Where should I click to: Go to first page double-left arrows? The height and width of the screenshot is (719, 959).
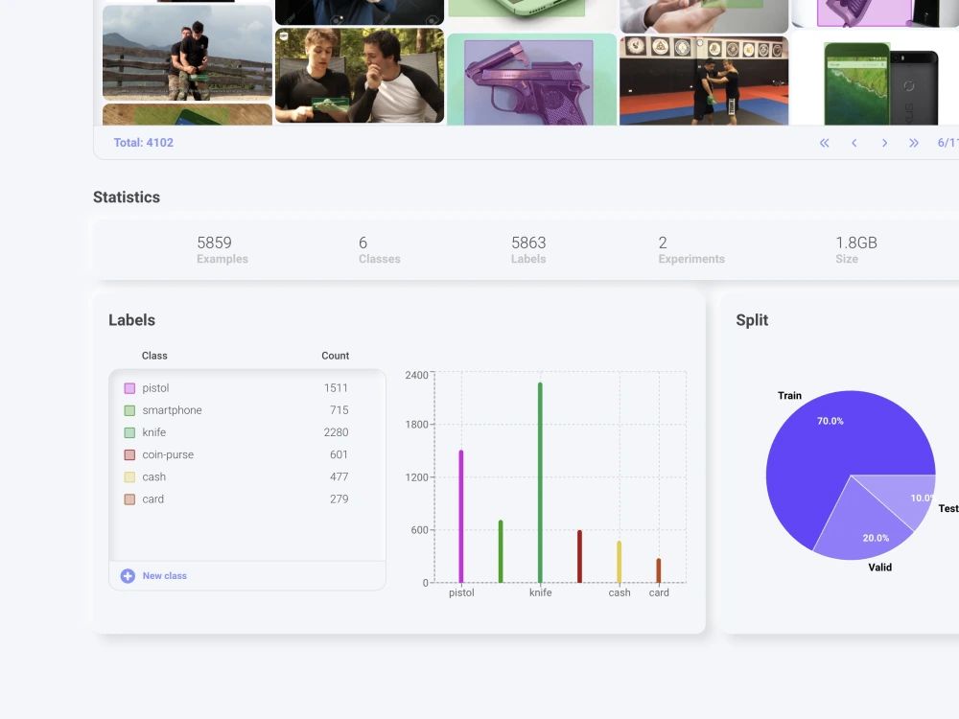pyautogui.click(x=825, y=143)
